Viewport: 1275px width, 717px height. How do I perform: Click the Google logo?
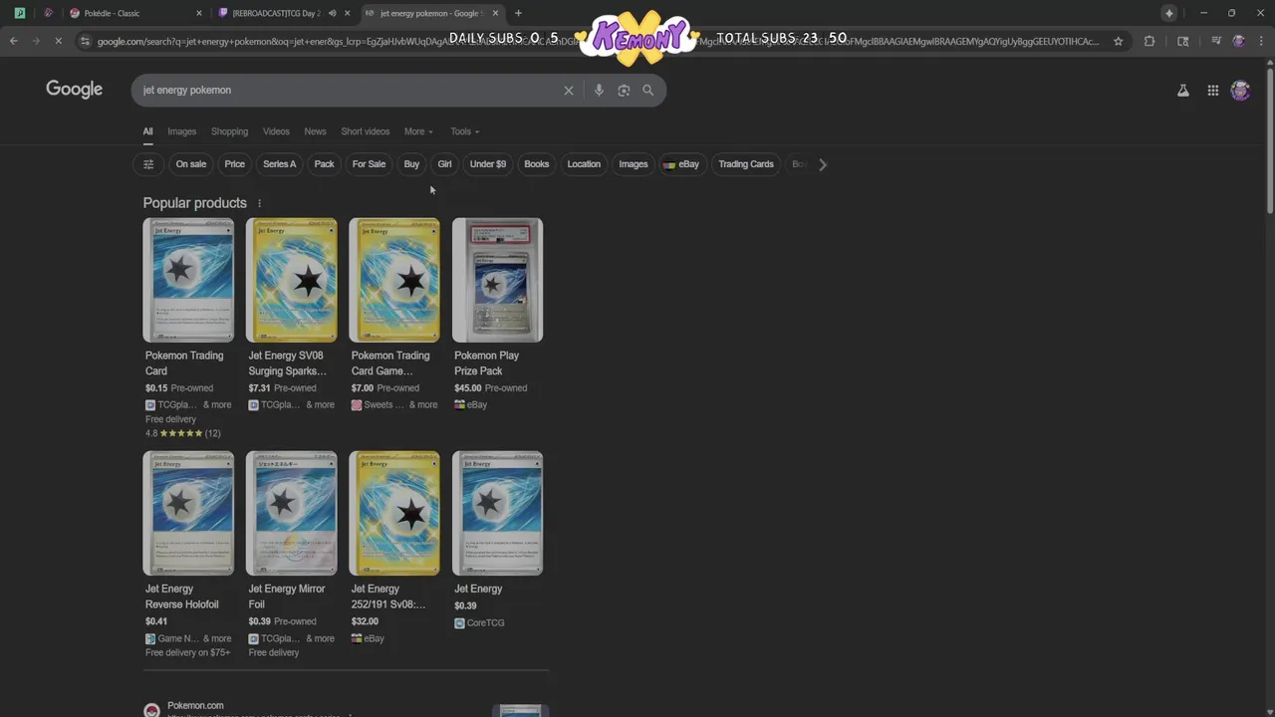(74, 90)
